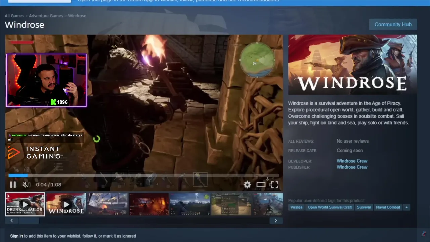Expand tags with the plus button

coord(406,207)
